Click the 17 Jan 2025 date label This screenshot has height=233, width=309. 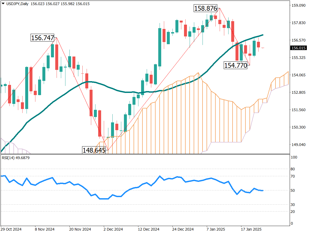point(251,229)
